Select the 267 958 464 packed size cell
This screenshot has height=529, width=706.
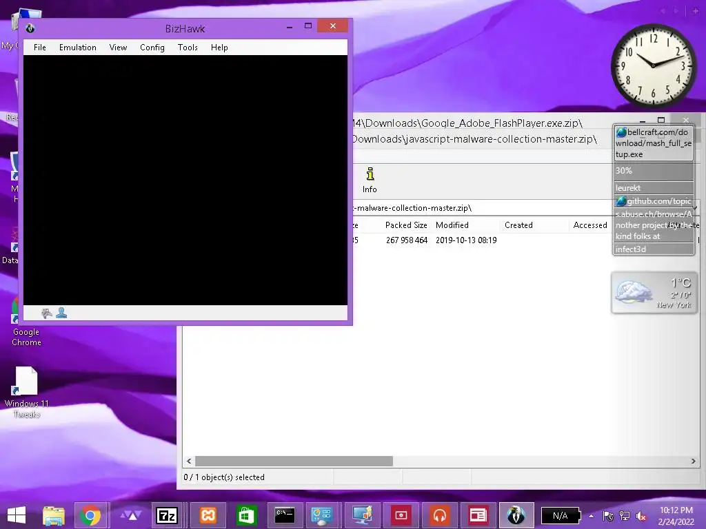406,240
